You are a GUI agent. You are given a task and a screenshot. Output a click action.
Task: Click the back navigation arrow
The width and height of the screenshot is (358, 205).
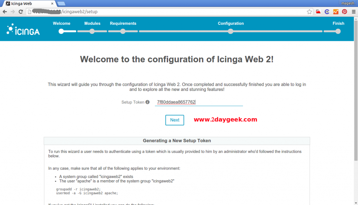(x=5, y=11)
